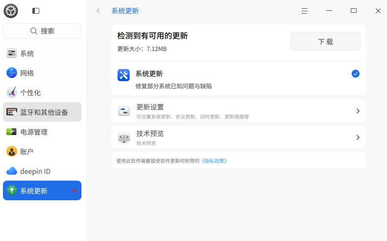
Task: Click the red update notification dot
Action: point(75,191)
